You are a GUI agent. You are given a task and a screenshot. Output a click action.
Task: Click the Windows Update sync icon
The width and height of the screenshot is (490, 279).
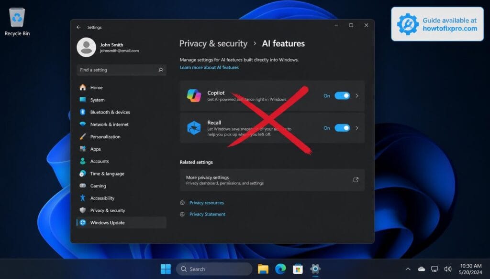tap(82, 222)
